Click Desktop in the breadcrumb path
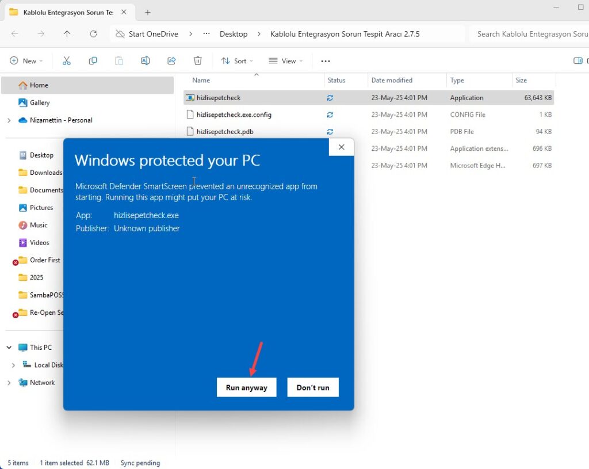The width and height of the screenshot is (589, 469). (x=234, y=34)
